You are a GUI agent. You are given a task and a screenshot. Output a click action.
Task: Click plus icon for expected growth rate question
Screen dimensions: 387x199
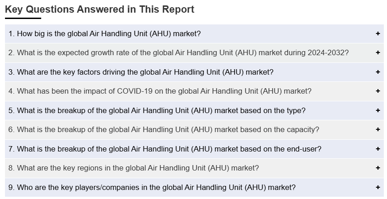pyautogui.click(x=377, y=53)
